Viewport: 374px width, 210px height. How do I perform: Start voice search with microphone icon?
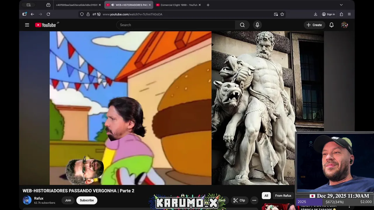pyautogui.click(x=257, y=25)
